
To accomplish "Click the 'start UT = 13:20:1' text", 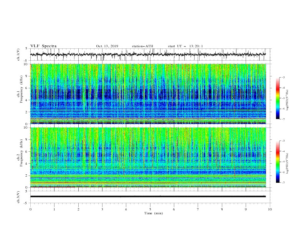I will click(185, 46).
